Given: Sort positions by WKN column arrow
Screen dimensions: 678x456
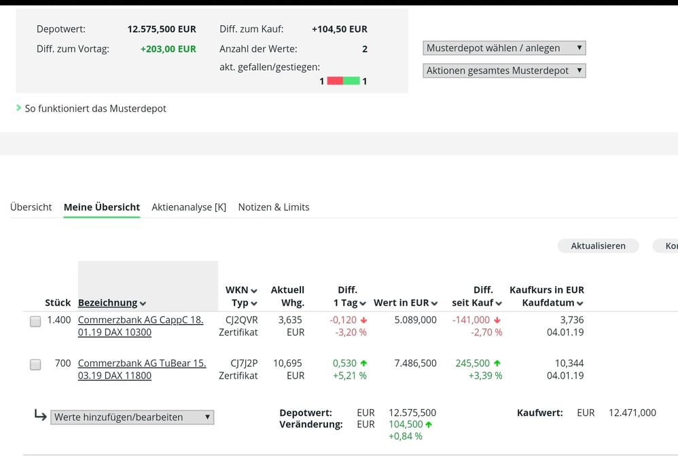Looking at the screenshot, I should (255, 290).
